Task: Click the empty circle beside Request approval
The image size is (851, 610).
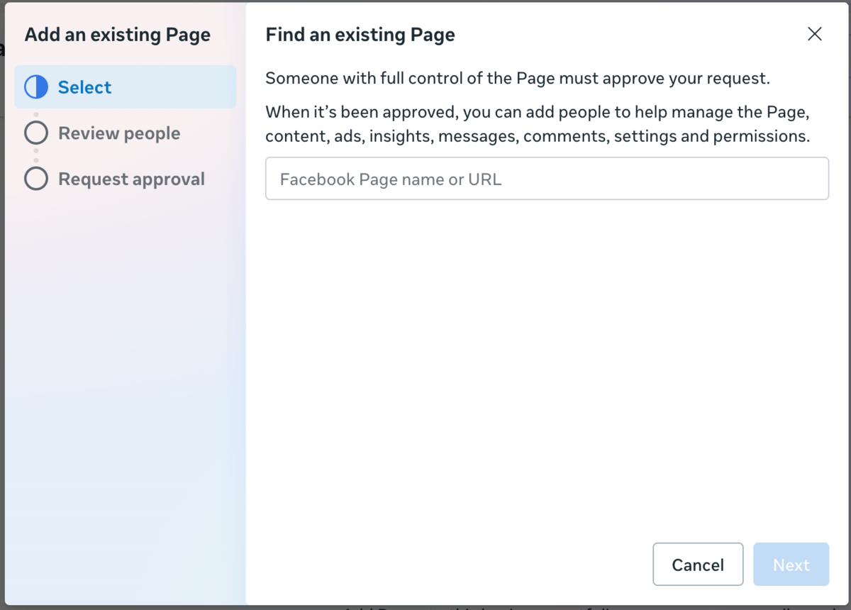Action: pyautogui.click(x=36, y=179)
